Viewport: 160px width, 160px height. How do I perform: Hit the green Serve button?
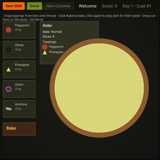coord(34,6)
